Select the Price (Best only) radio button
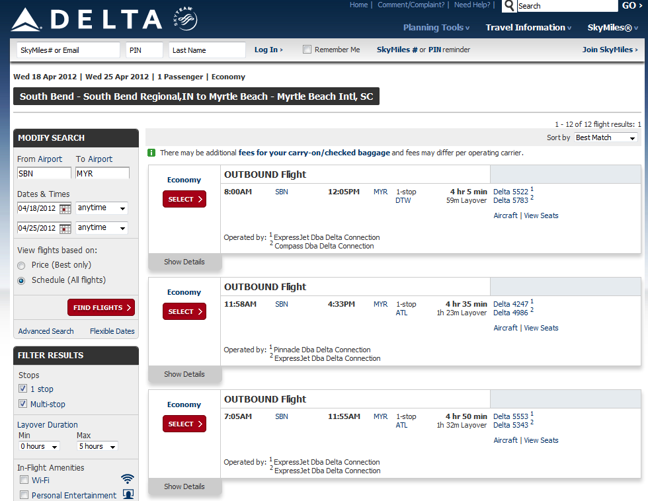Image resolution: width=648 pixels, height=501 pixels. [x=20, y=266]
